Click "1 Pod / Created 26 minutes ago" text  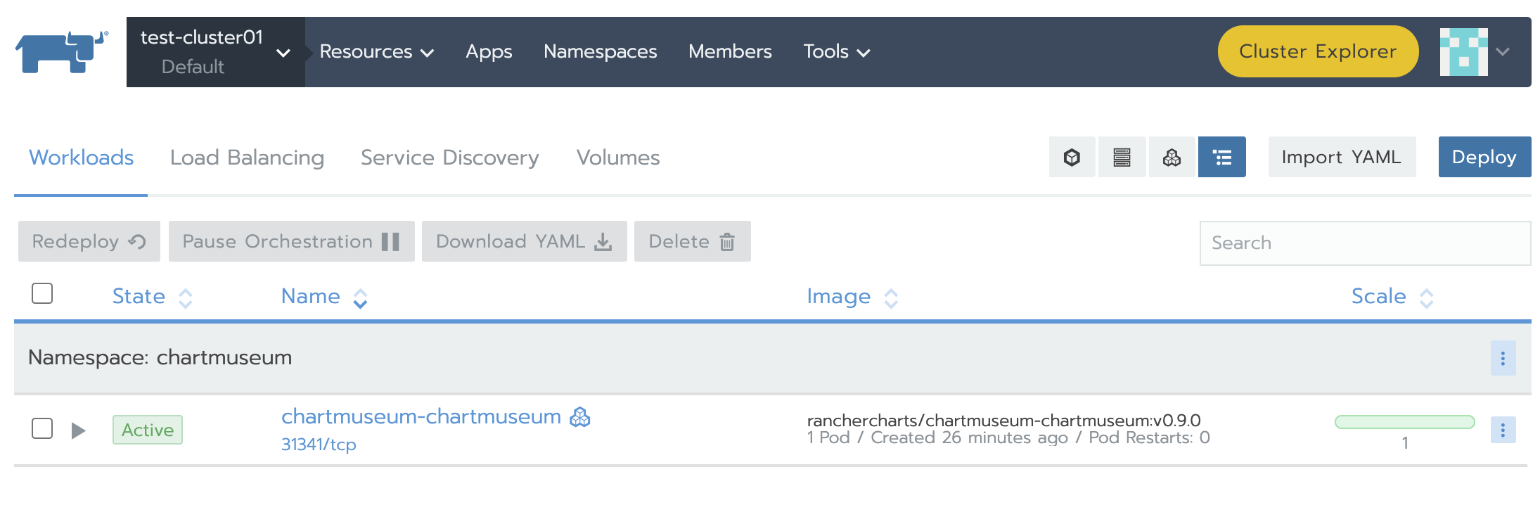tap(937, 437)
